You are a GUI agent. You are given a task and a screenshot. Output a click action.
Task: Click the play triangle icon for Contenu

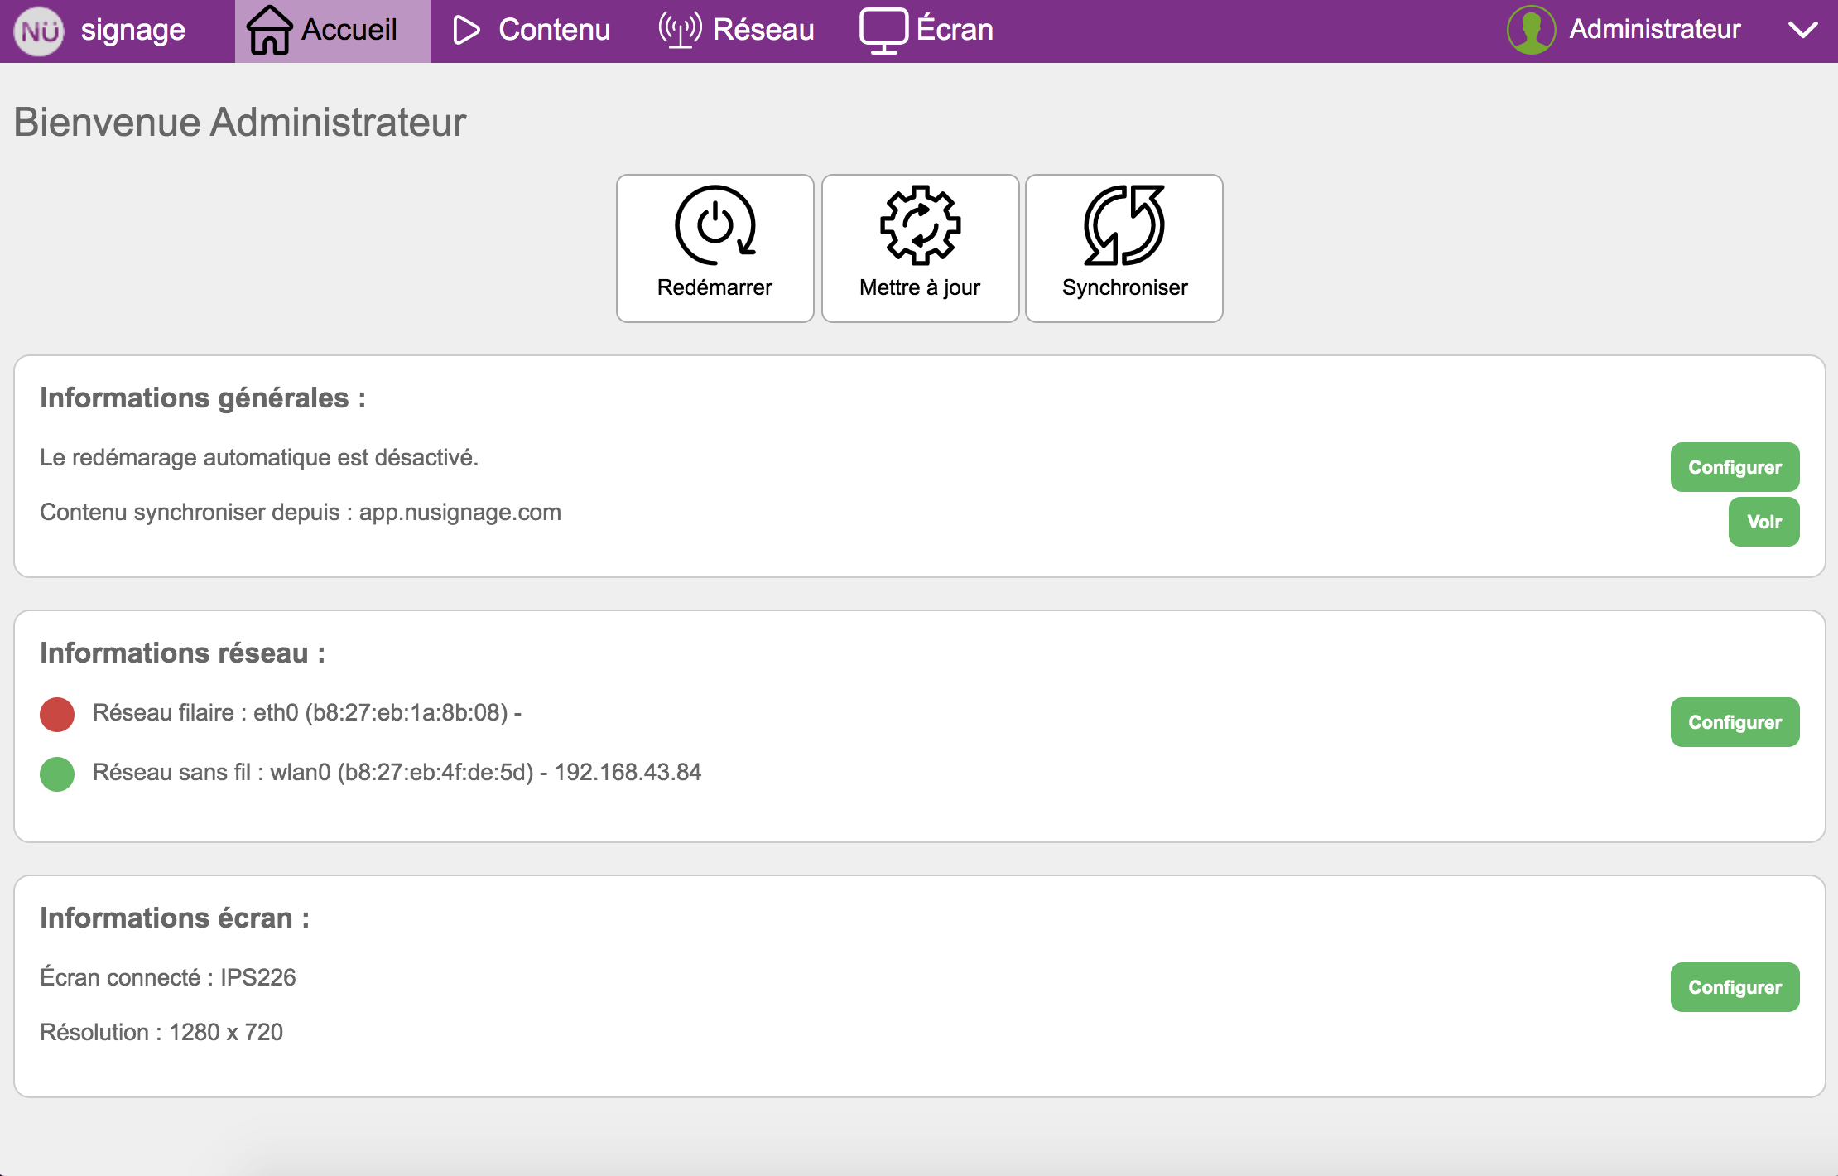[x=466, y=31]
